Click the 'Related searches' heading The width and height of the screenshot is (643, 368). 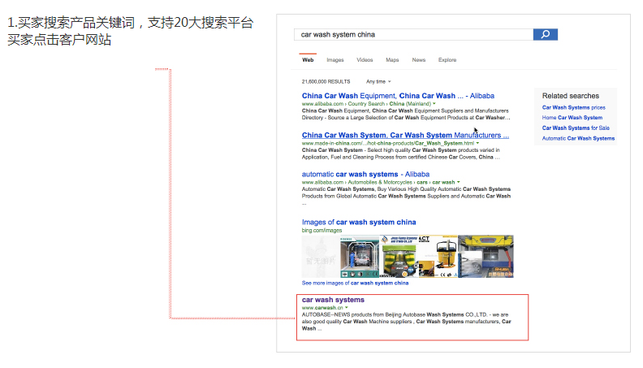tap(571, 96)
